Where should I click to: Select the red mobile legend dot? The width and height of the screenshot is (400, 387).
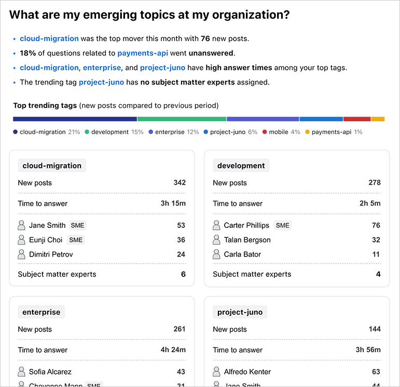point(265,132)
